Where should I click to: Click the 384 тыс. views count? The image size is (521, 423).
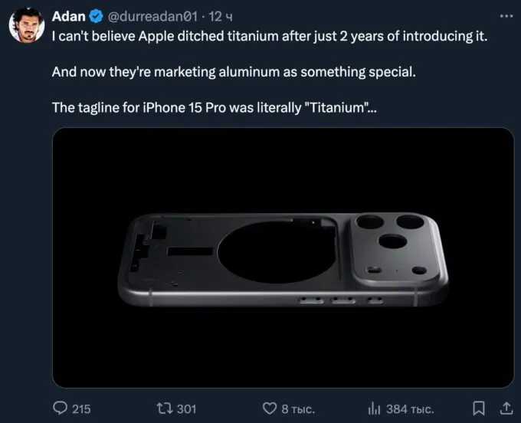pos(411,408)
